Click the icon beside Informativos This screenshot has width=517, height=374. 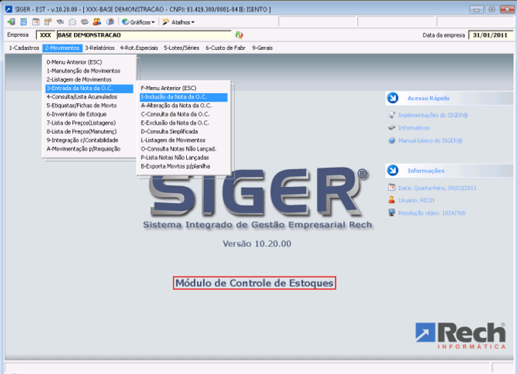(392, 128)
